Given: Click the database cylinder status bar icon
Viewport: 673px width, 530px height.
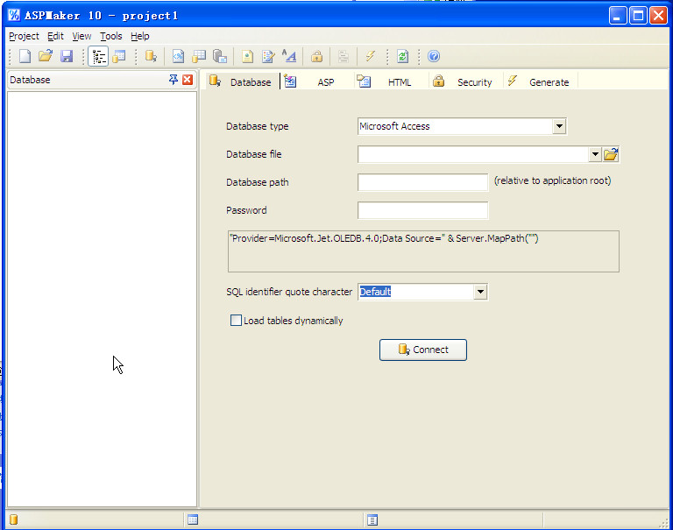Looking at the screenshot, I should [14, 519].
